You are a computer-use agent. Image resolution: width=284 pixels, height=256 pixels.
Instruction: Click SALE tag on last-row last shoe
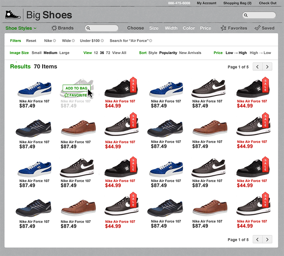click(x=265, y=200)
